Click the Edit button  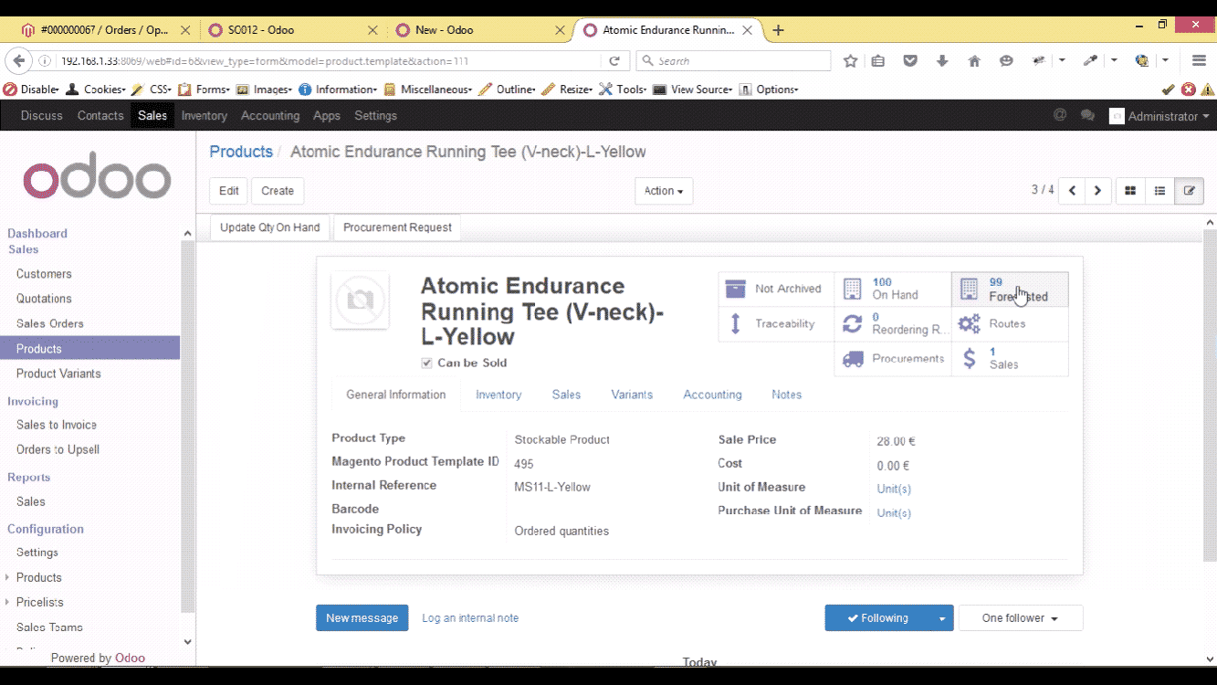229,191
